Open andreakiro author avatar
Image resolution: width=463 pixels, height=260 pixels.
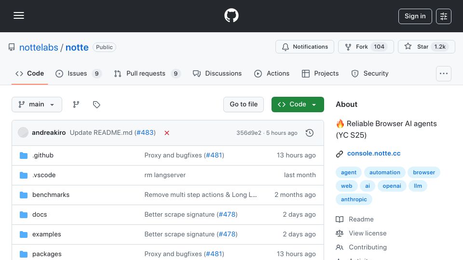click(x=23, y=133)
